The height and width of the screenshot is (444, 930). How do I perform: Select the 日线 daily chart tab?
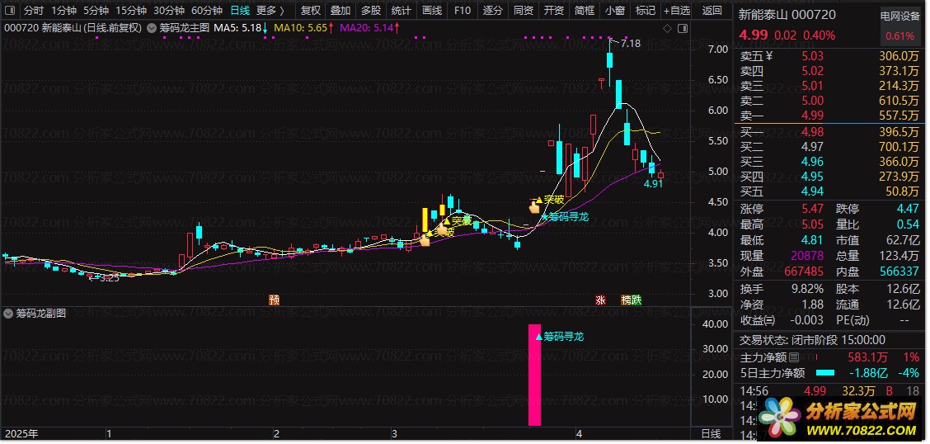coord(240,10)
